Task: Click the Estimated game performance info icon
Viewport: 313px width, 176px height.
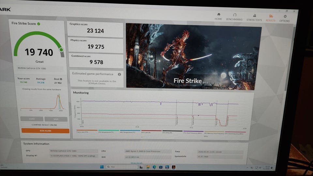Action: click(119, 74)
